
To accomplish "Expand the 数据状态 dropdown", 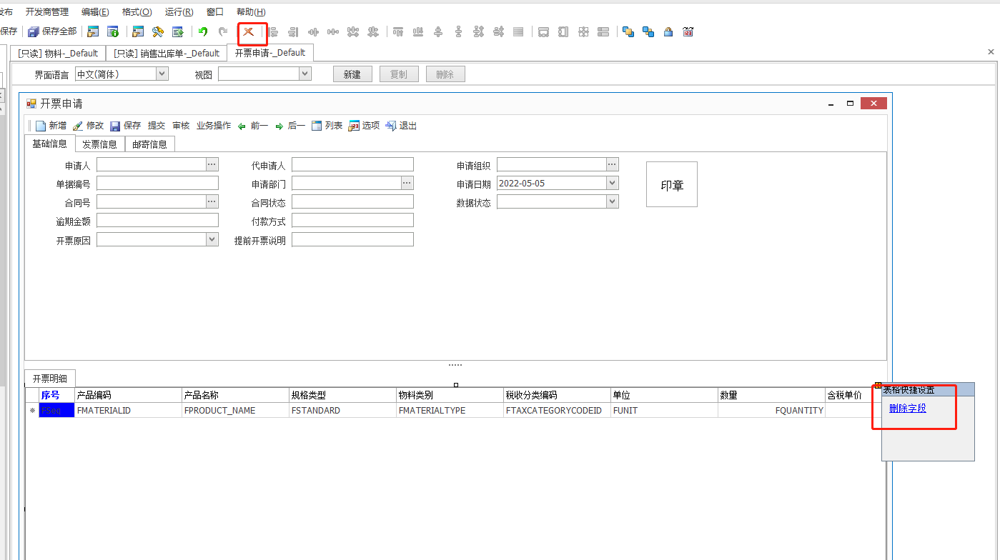I will point(612,202).
